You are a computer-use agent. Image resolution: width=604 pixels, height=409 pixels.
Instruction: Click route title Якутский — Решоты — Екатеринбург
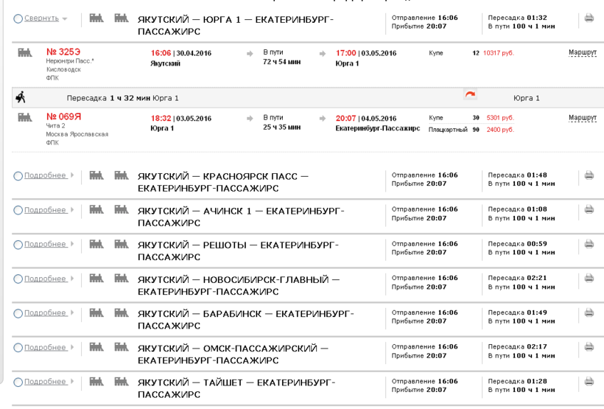point(238,251)
